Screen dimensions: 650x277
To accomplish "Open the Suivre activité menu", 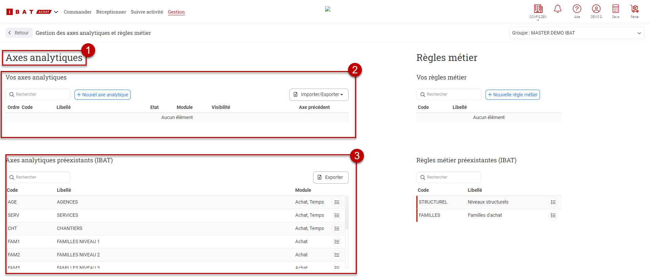I will [x=147, y=12].
